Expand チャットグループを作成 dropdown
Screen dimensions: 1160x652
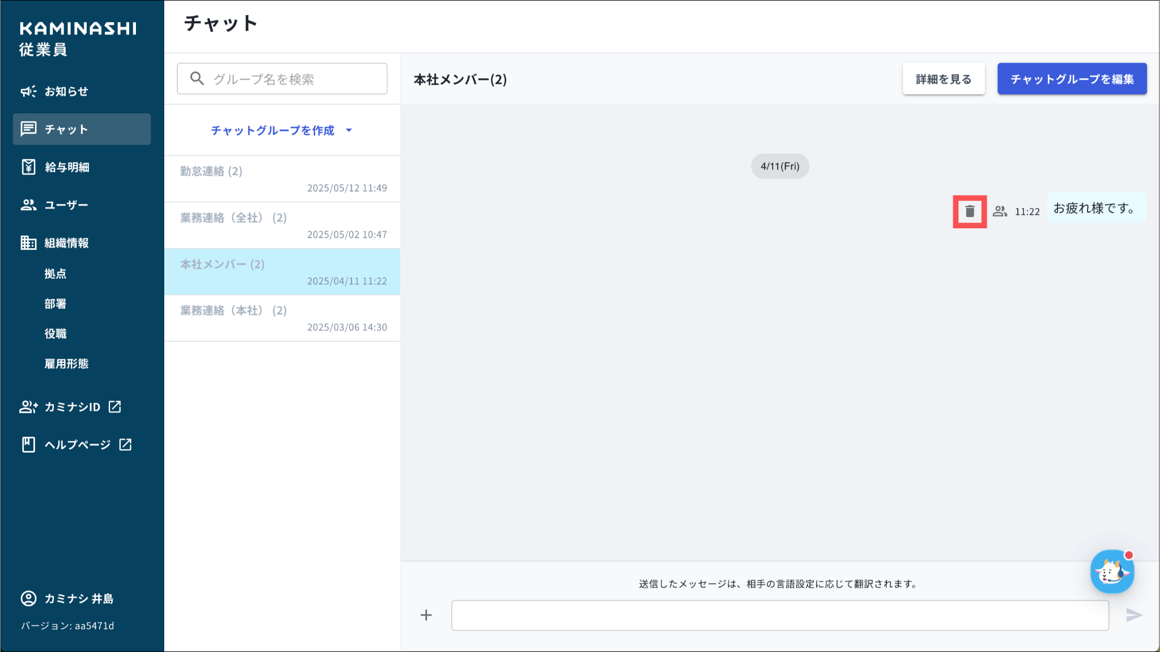(272, 130)
